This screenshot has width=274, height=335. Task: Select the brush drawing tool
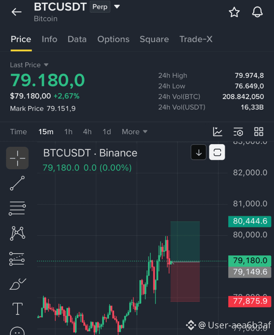[18, 284]
